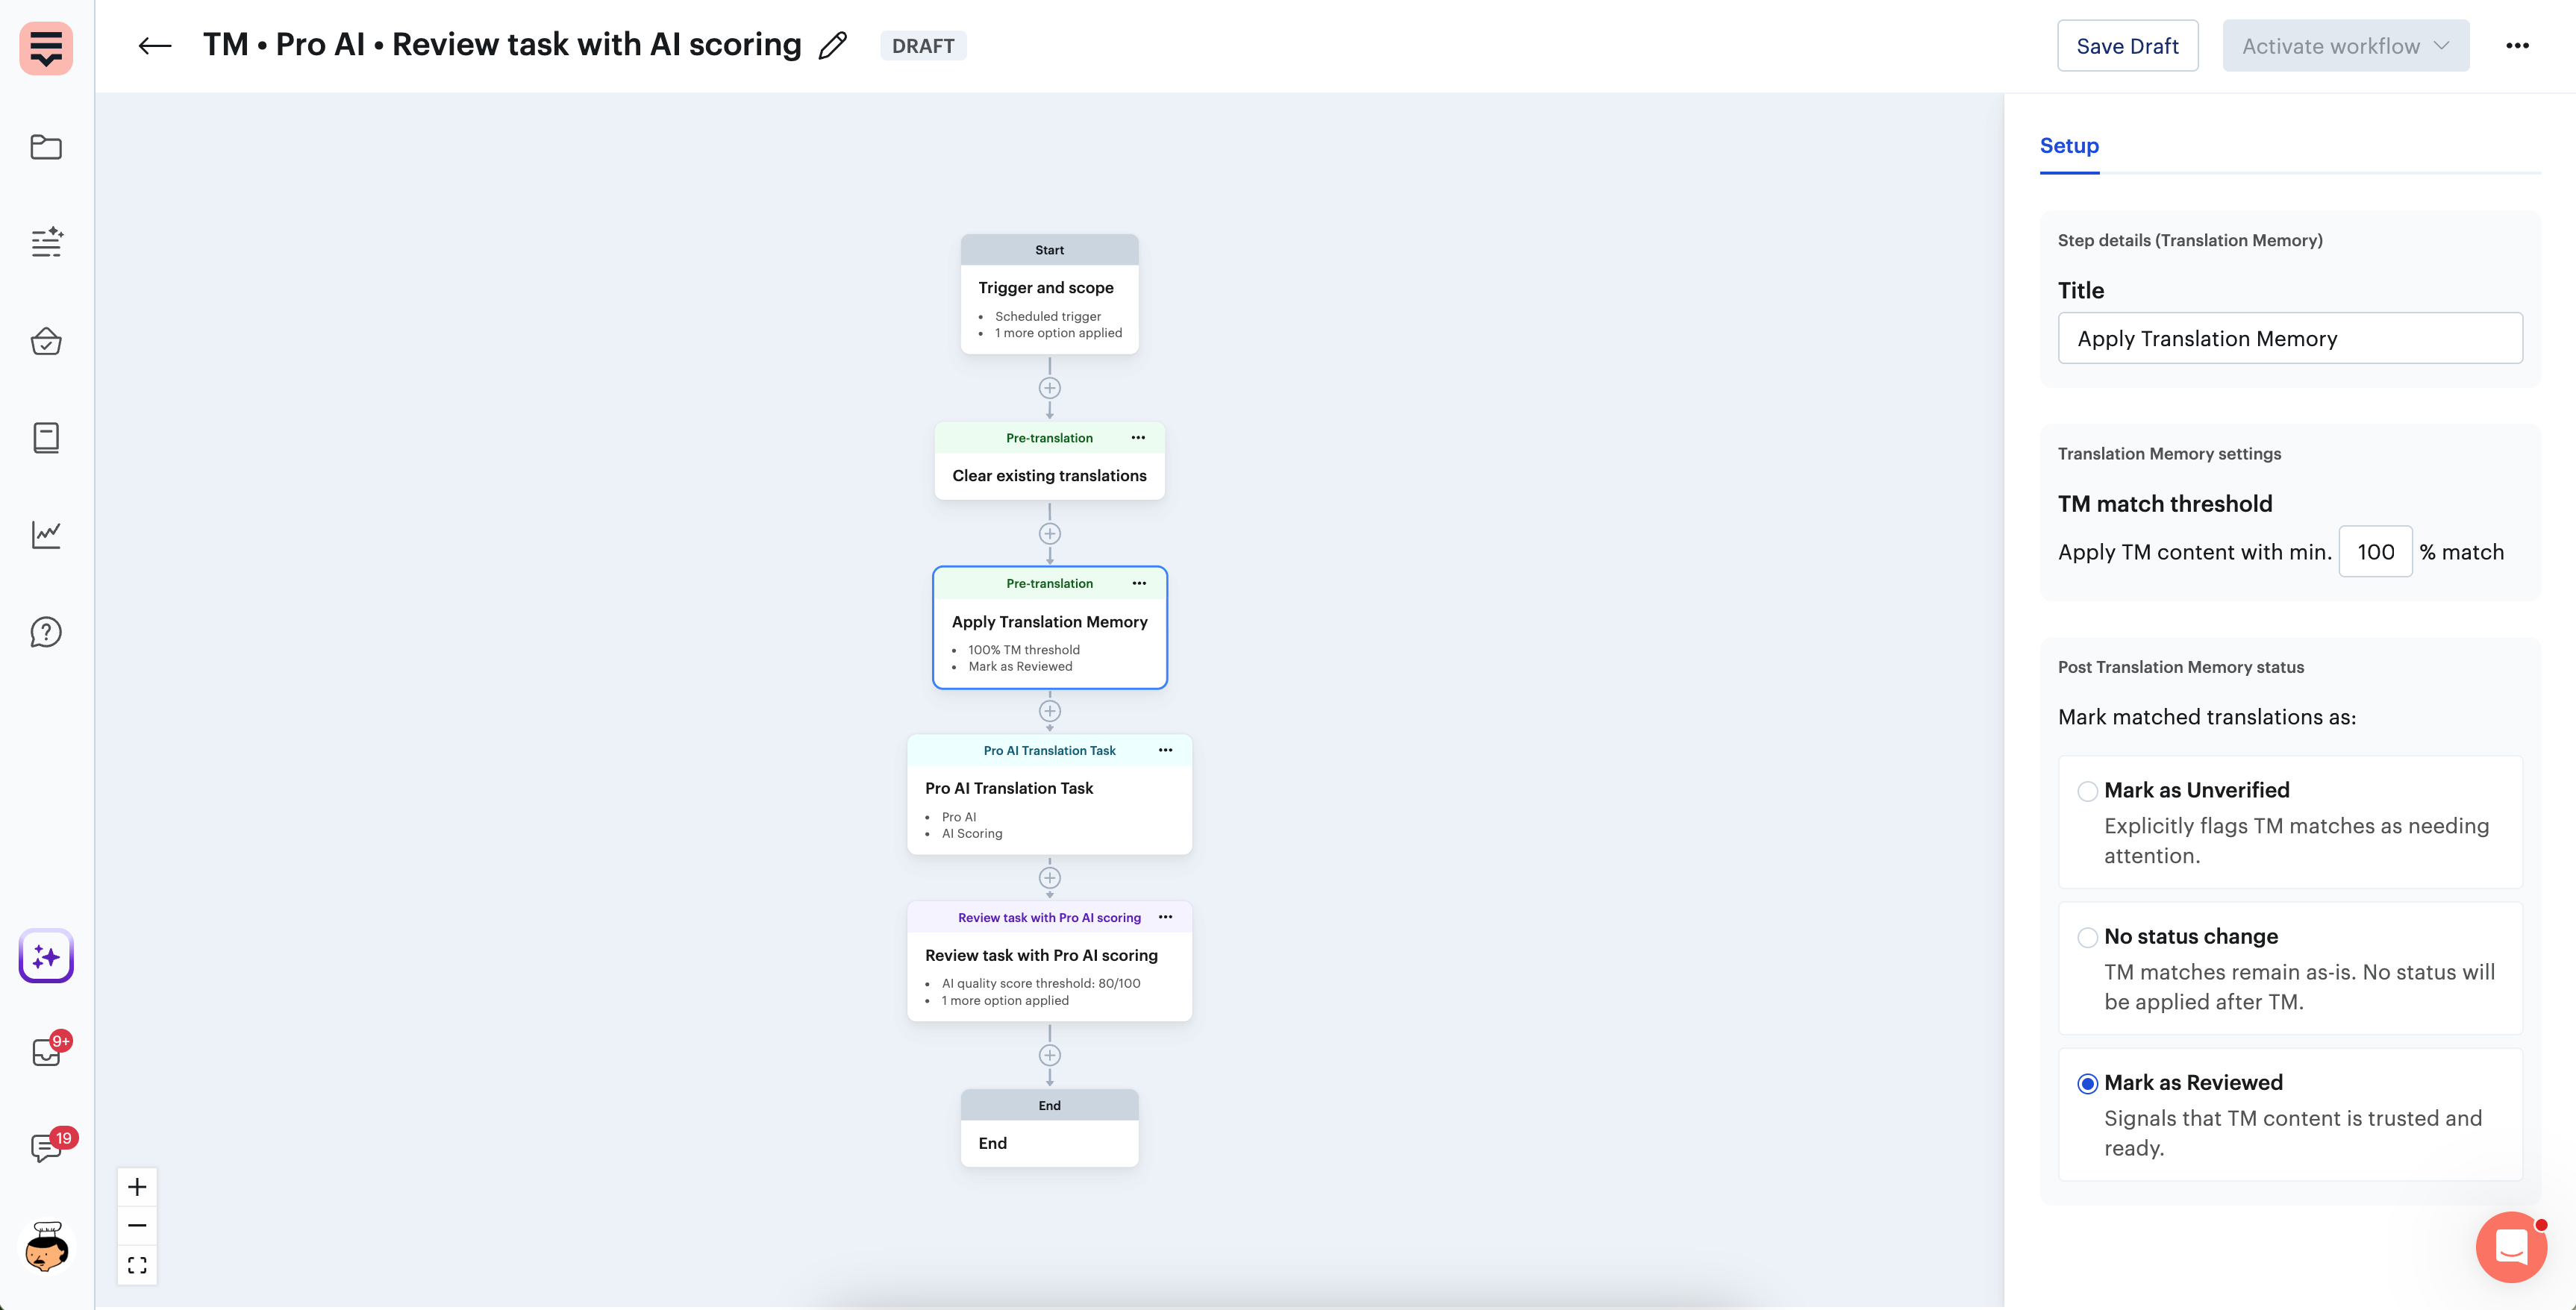Click 'Post Translation Memory status' heading

[x=2181, y=668]
